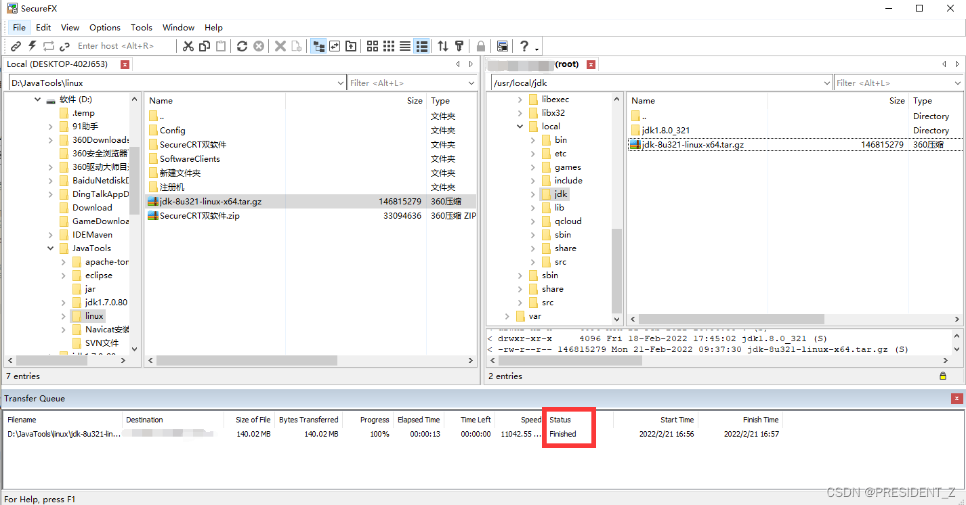Click the transfer type up-down arrows icon
966x505 pixels.
(x=443, y=46)
